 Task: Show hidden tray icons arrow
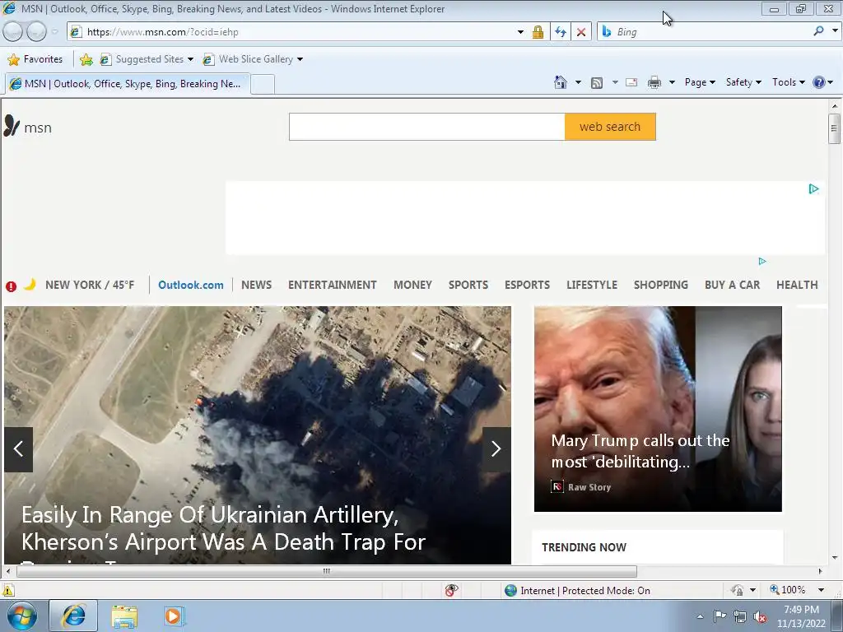pyautogui.click(x=700, y=616)
